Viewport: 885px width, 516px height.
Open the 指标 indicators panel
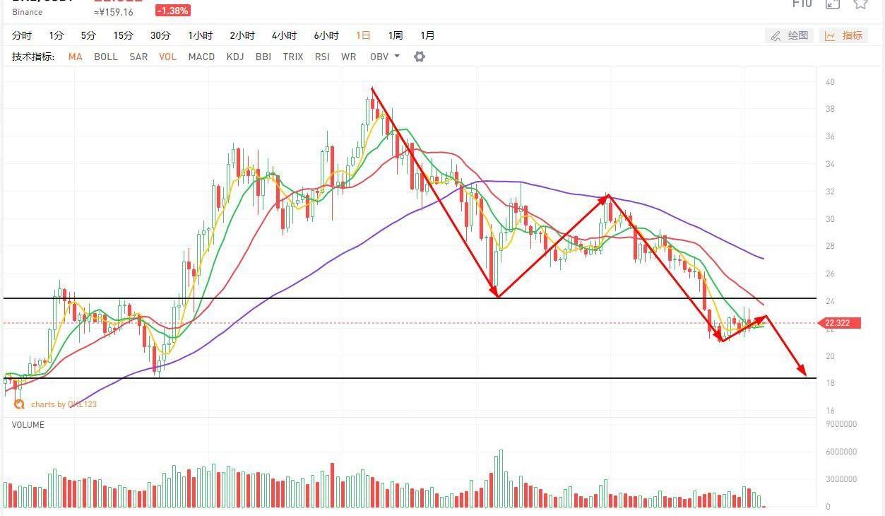click(x=843, y=35)
